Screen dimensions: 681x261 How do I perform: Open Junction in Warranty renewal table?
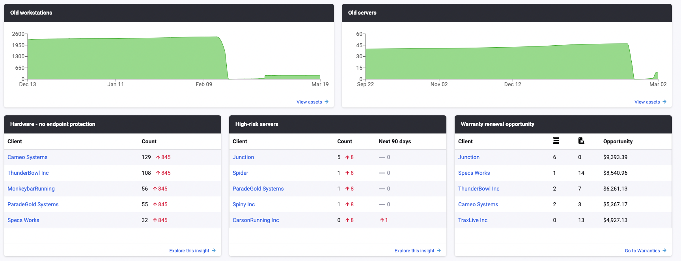pyautogui.click(x=469, y=157)
